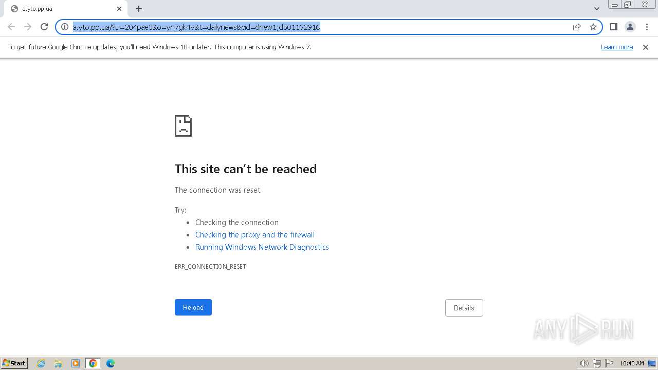This screenshot has width=658, height=370.
Task: Open the profile avatar icon
Action: tap(630, 27)
